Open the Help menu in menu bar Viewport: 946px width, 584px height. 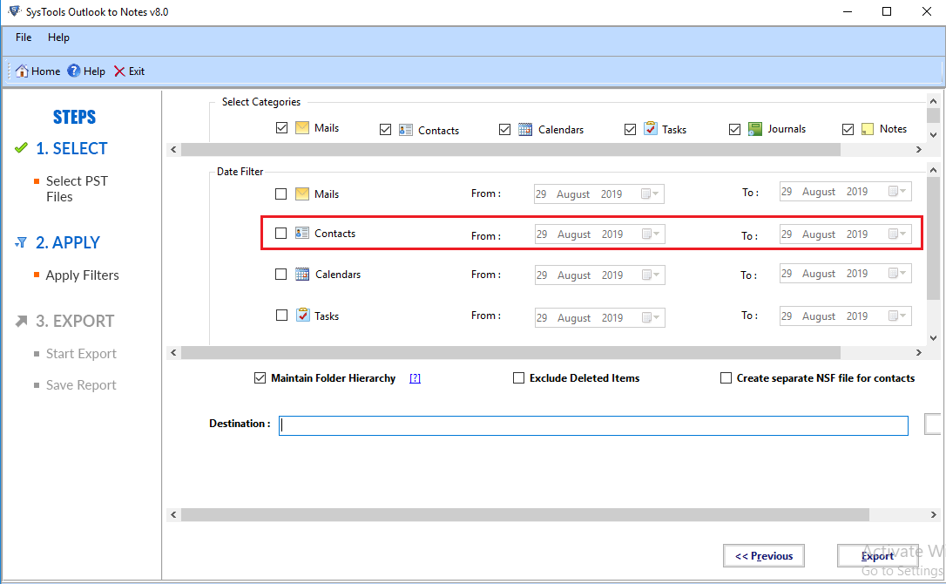[58, 37]
